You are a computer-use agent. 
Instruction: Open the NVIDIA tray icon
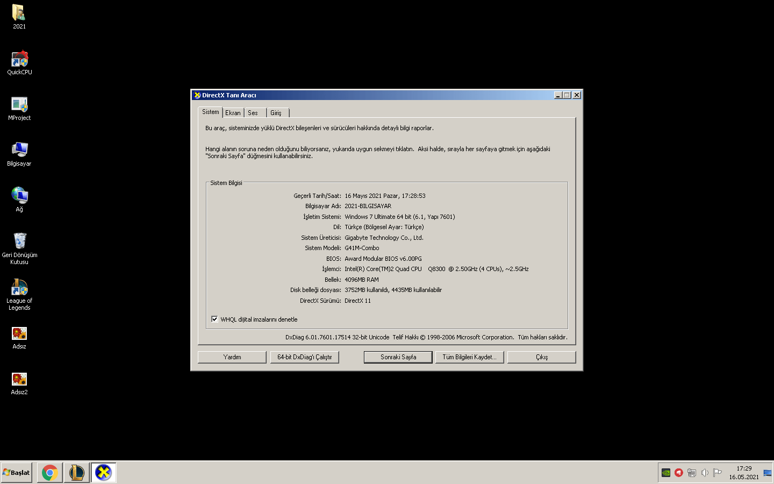point(666,473)
